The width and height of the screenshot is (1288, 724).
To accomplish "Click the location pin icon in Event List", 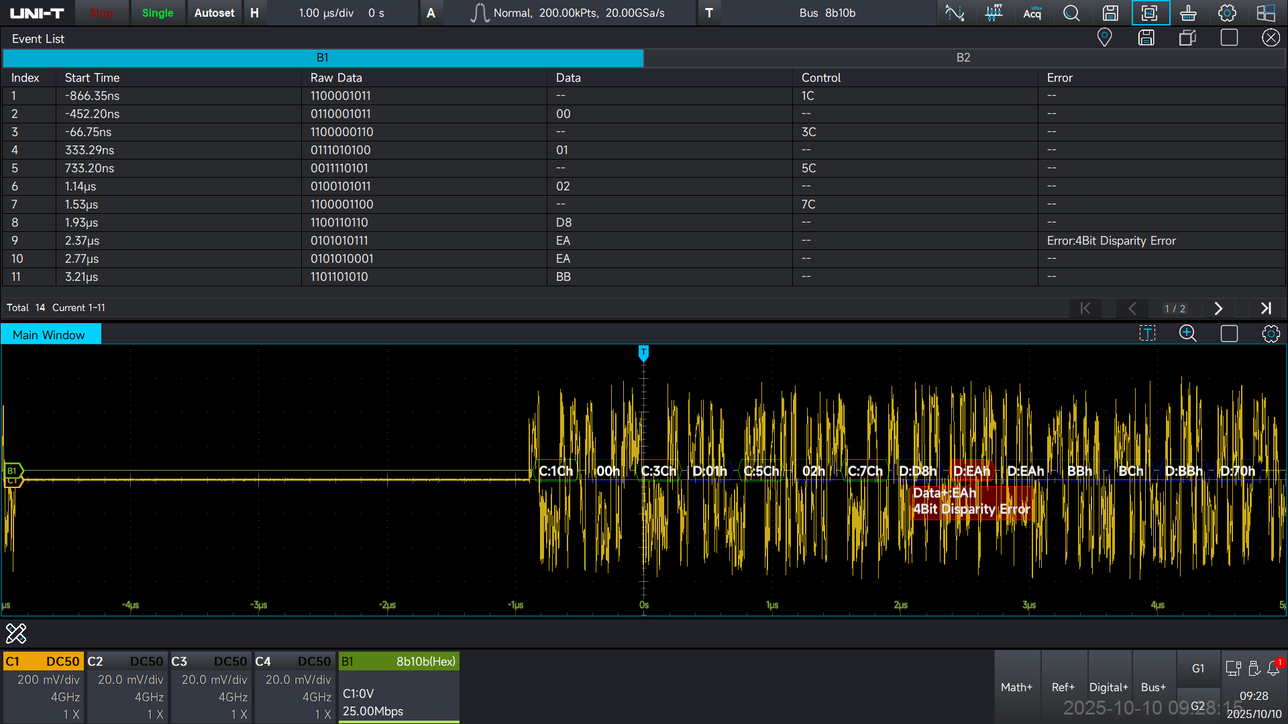I will tap(1104, 38).
